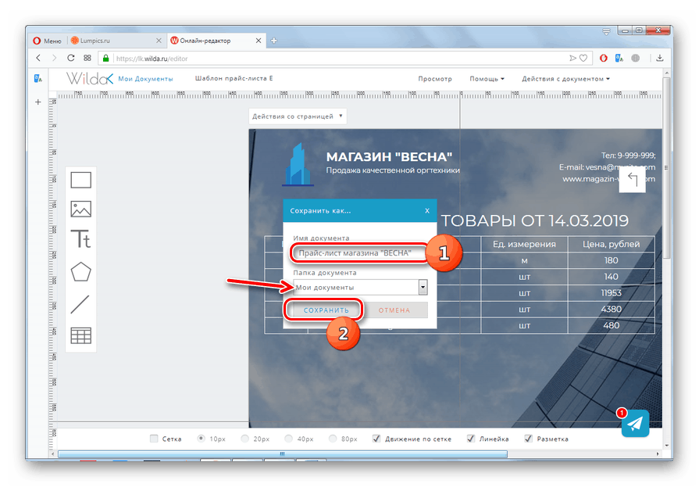Open the Помощь dropdown menu
699x487 pixels.
coord(487,79)
